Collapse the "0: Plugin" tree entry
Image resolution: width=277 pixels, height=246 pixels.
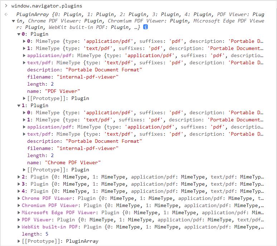click(x=19, y=34)
